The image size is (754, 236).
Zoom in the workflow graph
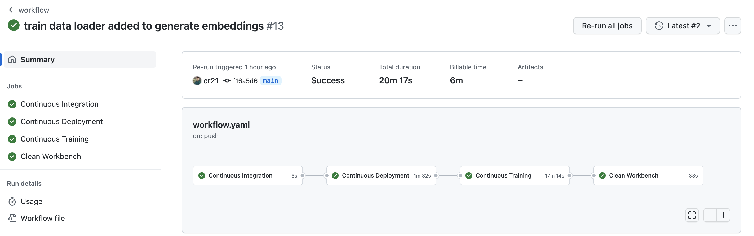tap(723, 215)
